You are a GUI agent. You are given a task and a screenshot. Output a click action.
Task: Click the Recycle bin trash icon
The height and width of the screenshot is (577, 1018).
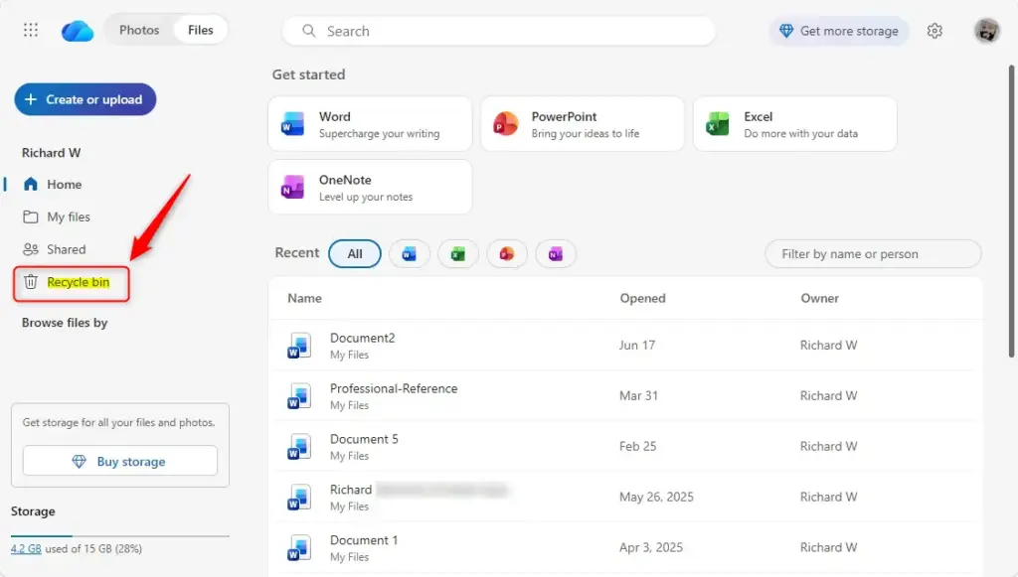(x=31, y=281)
